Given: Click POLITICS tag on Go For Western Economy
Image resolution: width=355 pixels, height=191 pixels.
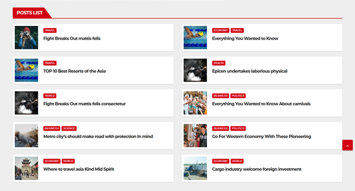Looking at the screenshot, I should pos(238,128).
